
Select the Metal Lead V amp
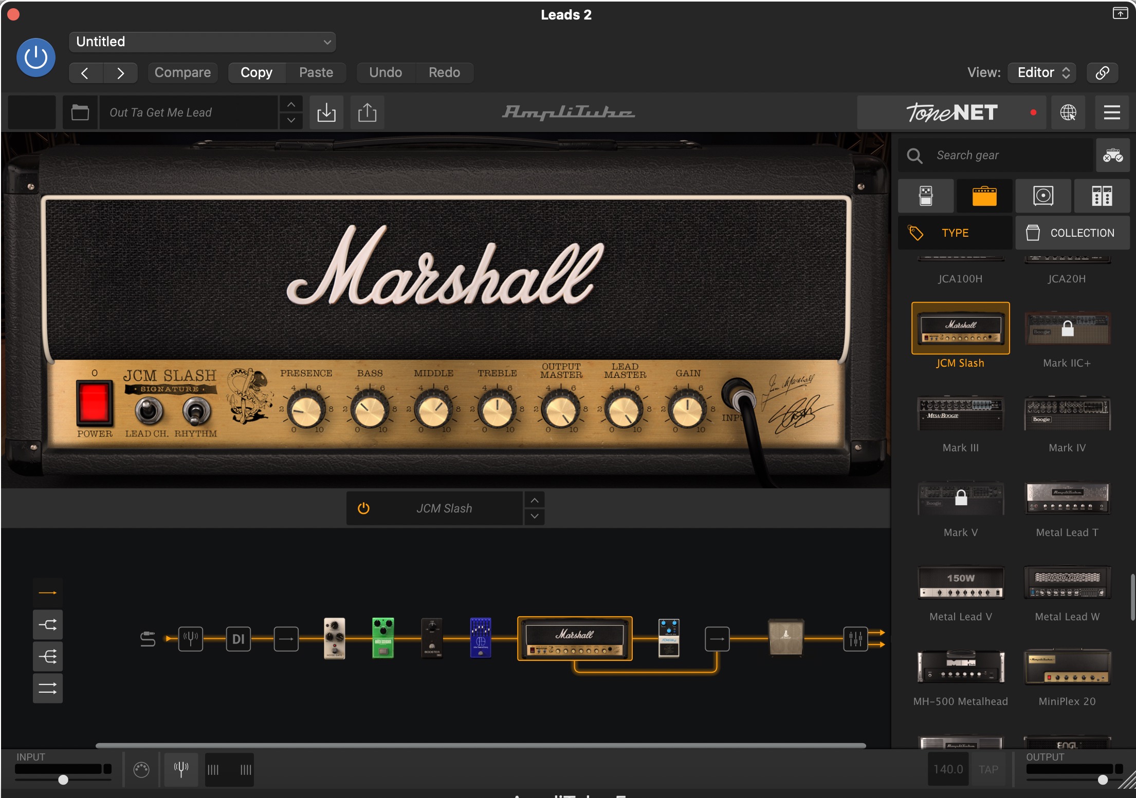click(x=960, y=583)
